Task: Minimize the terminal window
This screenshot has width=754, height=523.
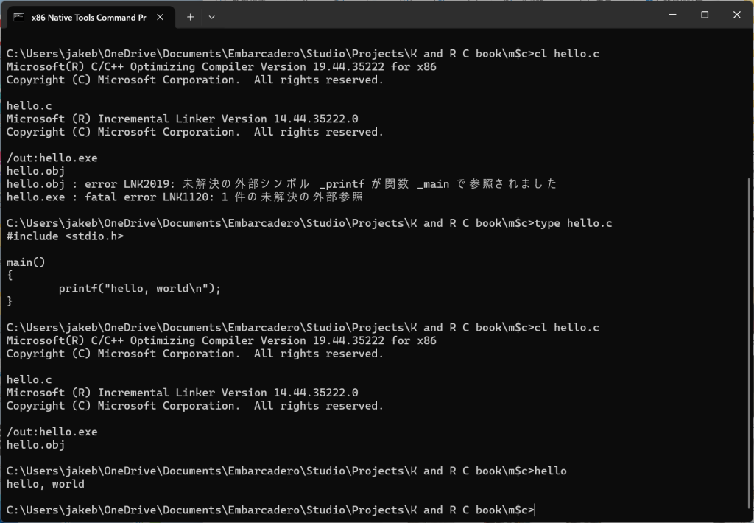Action: pyautogui.click(x=671, y=15)
